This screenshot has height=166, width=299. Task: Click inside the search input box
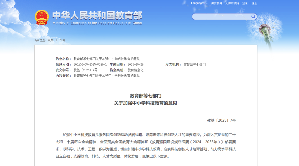pos(221,17)
